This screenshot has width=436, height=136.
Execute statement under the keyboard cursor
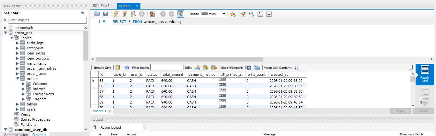point(125,14)
